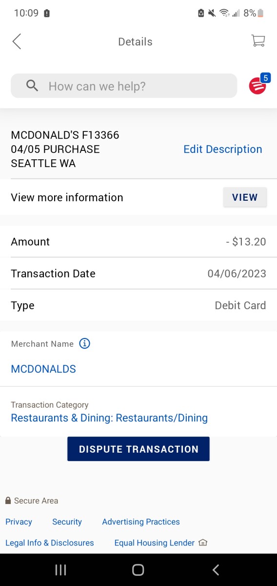The height and width of the screenshot is (586, 277).
Task: Open Advertising Practices link
Action: 141,522
